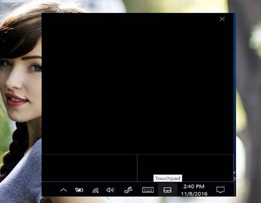Open the touch keyboard icon
Image resolution: width=261 pixels, height=203 pixels.
(x=148, y=190)
